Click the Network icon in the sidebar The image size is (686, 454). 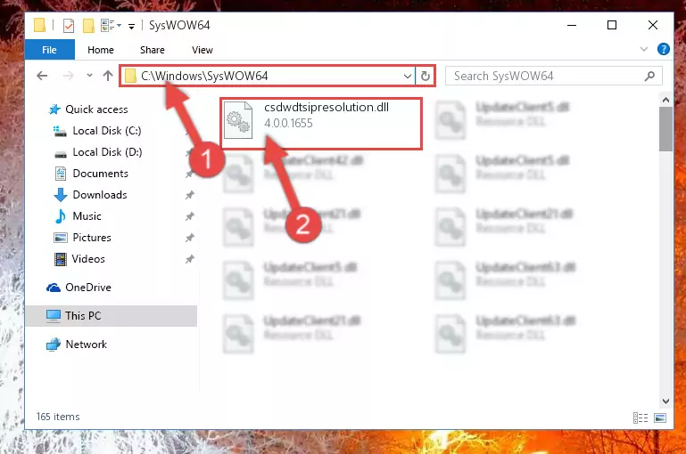[54, 345]
